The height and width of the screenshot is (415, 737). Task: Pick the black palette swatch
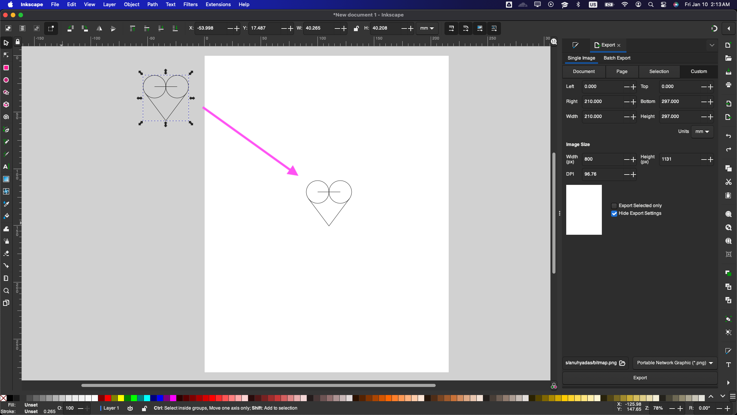(x=10, y=398)
